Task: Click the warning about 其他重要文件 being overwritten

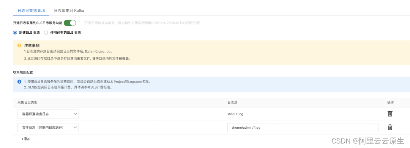Action: (77, 59)
